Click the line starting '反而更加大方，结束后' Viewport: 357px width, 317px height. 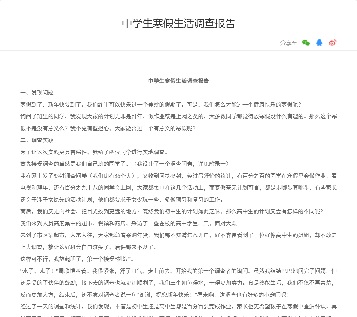(x=155, y=295)
